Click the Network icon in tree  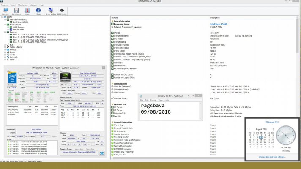pos(8,57)
